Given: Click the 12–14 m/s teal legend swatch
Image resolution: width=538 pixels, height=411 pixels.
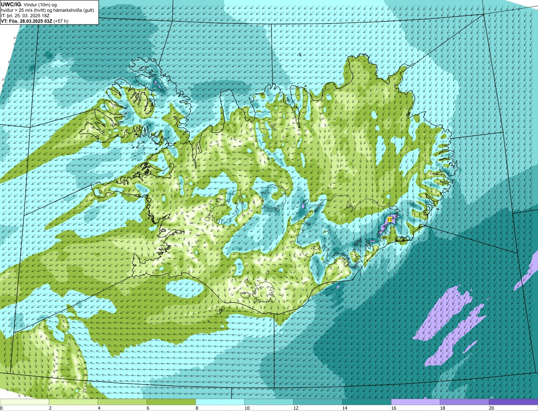Looking at the screenshot, I should (x=318, y=402).
